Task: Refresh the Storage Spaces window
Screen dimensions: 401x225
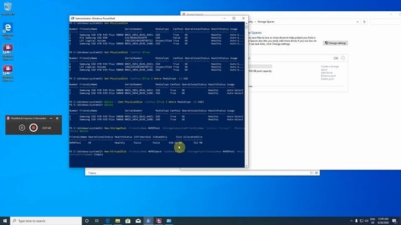Action: pyautogui.click(x=365, y=22)
